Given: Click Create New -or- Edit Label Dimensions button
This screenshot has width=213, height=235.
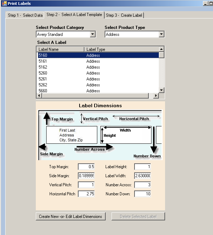Looking at the screenshot, I should tap(71, 217).
